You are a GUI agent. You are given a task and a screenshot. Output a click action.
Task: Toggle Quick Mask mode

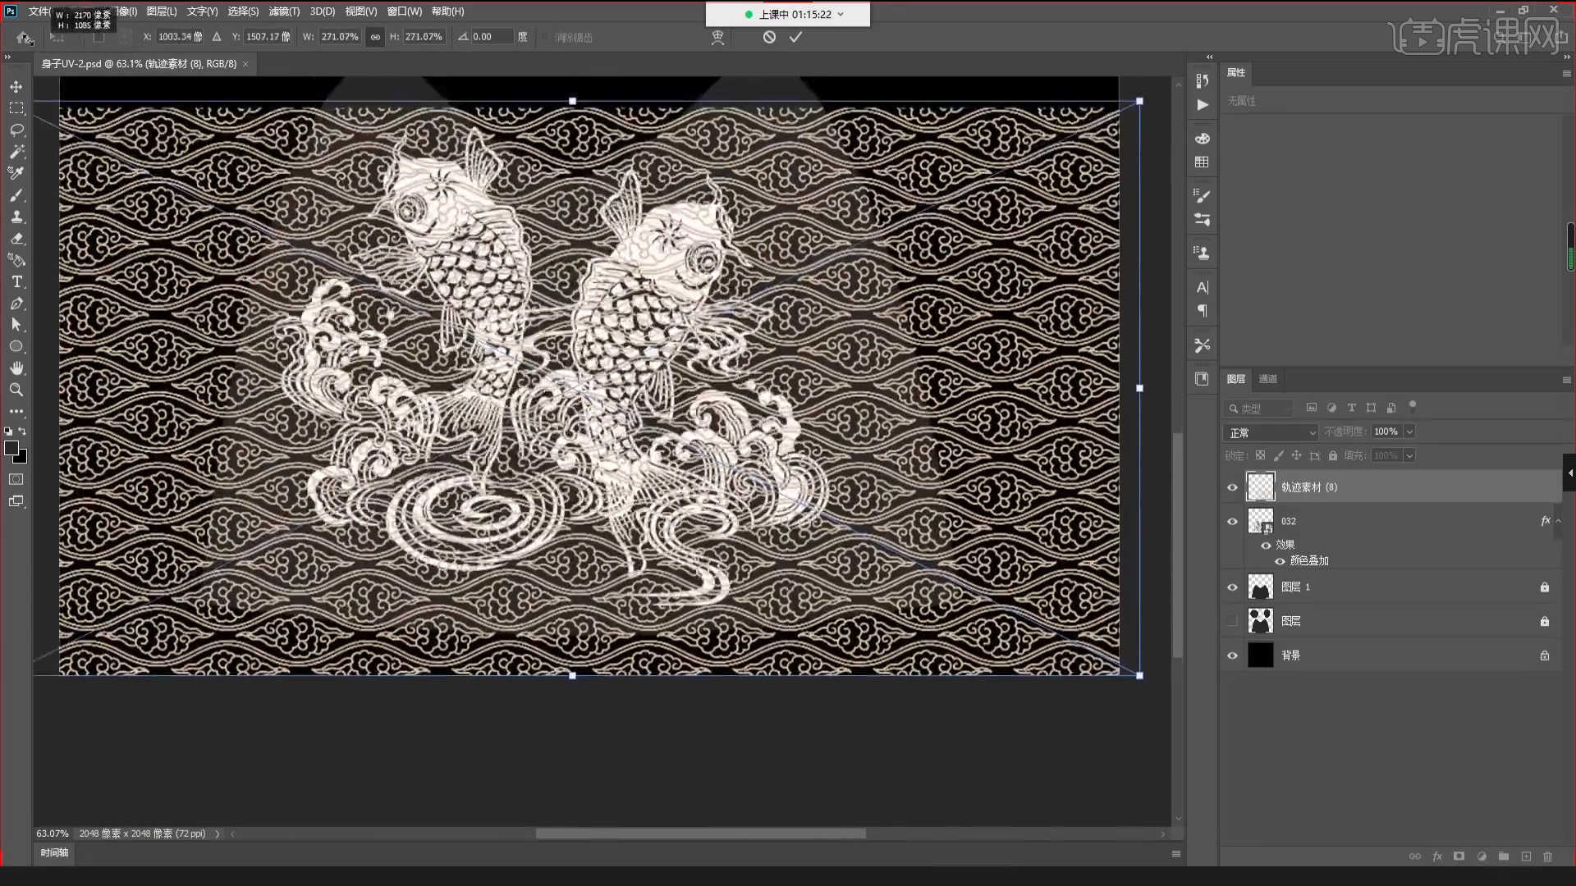pyautogui.click(x=16, y=479)
